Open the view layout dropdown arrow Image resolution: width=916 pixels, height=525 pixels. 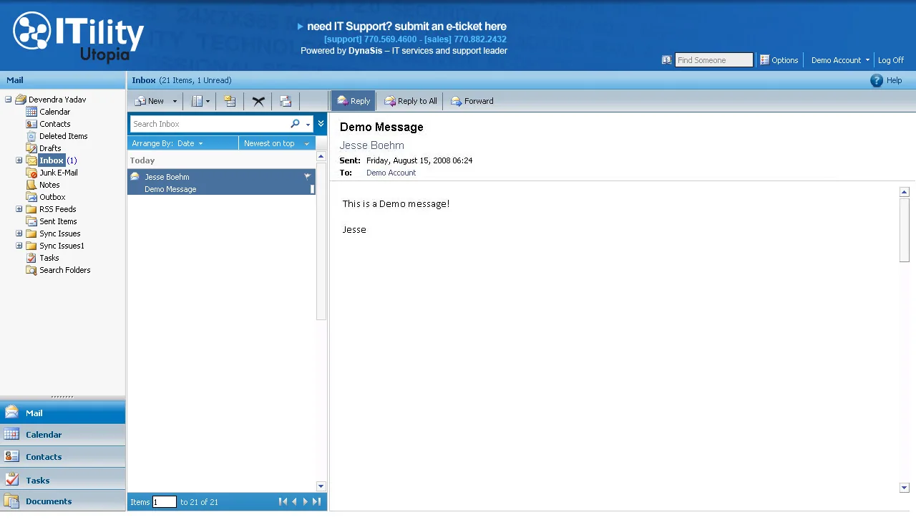tap(208, 102)
